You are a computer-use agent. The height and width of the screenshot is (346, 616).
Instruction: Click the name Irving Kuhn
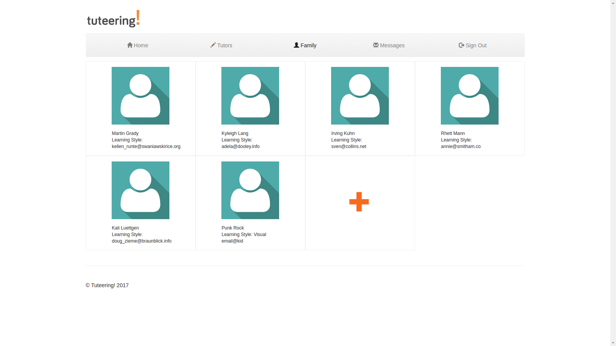tap(343, 133)
